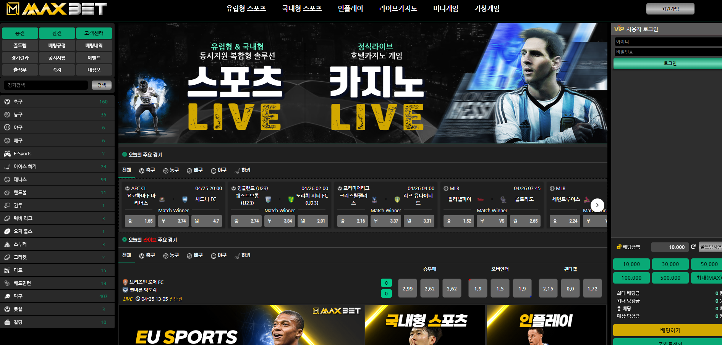
Task: Click the 비밀번호 password input field
Action: [x=668, y=52]
